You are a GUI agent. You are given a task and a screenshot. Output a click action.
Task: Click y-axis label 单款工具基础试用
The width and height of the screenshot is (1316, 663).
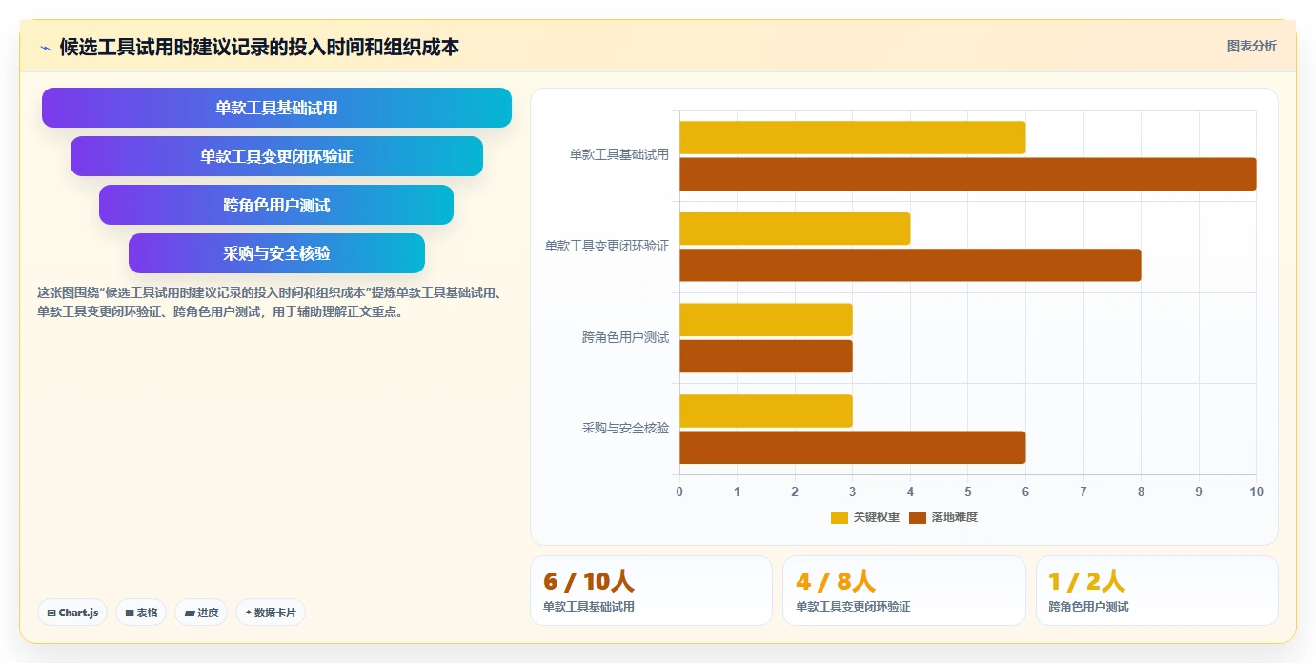tap(619, 154)
